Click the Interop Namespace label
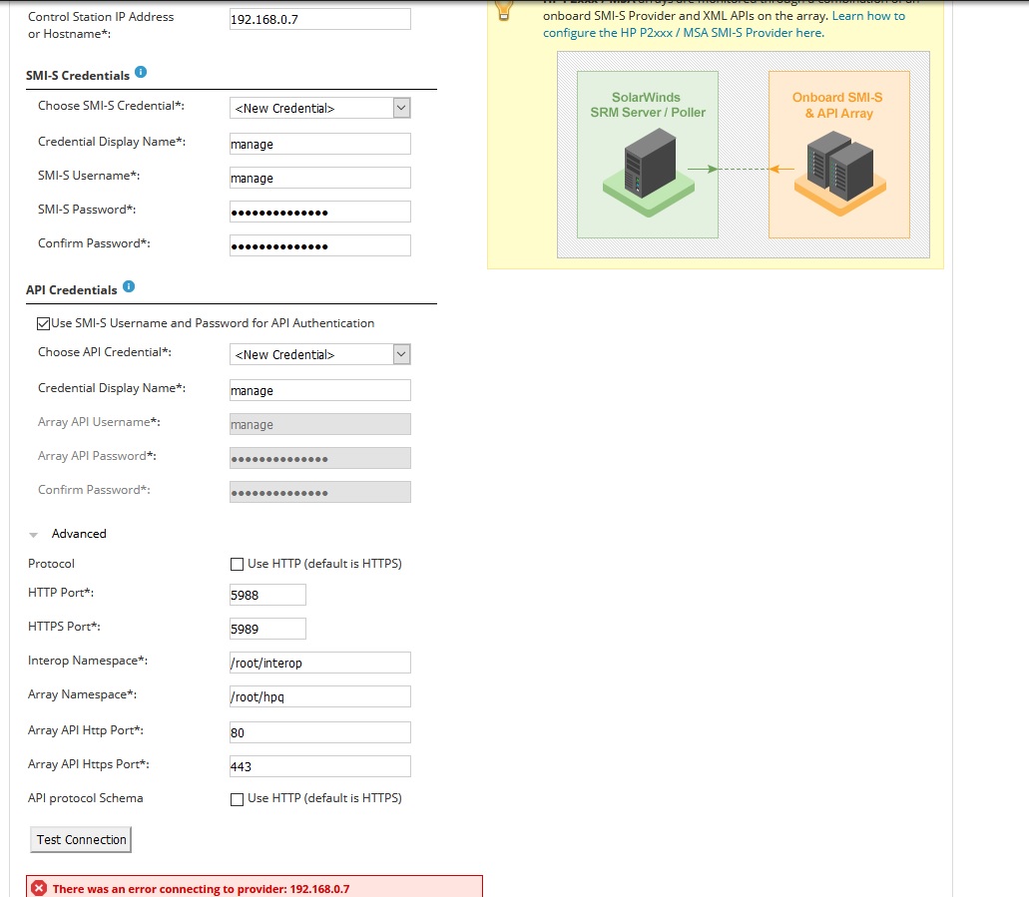This screenshot has height=897, width=1029. pyautogui.click(x=88, y=661)
